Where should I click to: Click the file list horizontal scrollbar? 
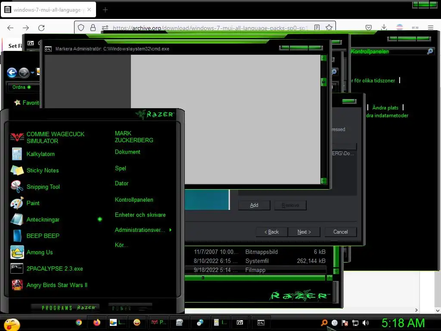(x=255, y=278)
